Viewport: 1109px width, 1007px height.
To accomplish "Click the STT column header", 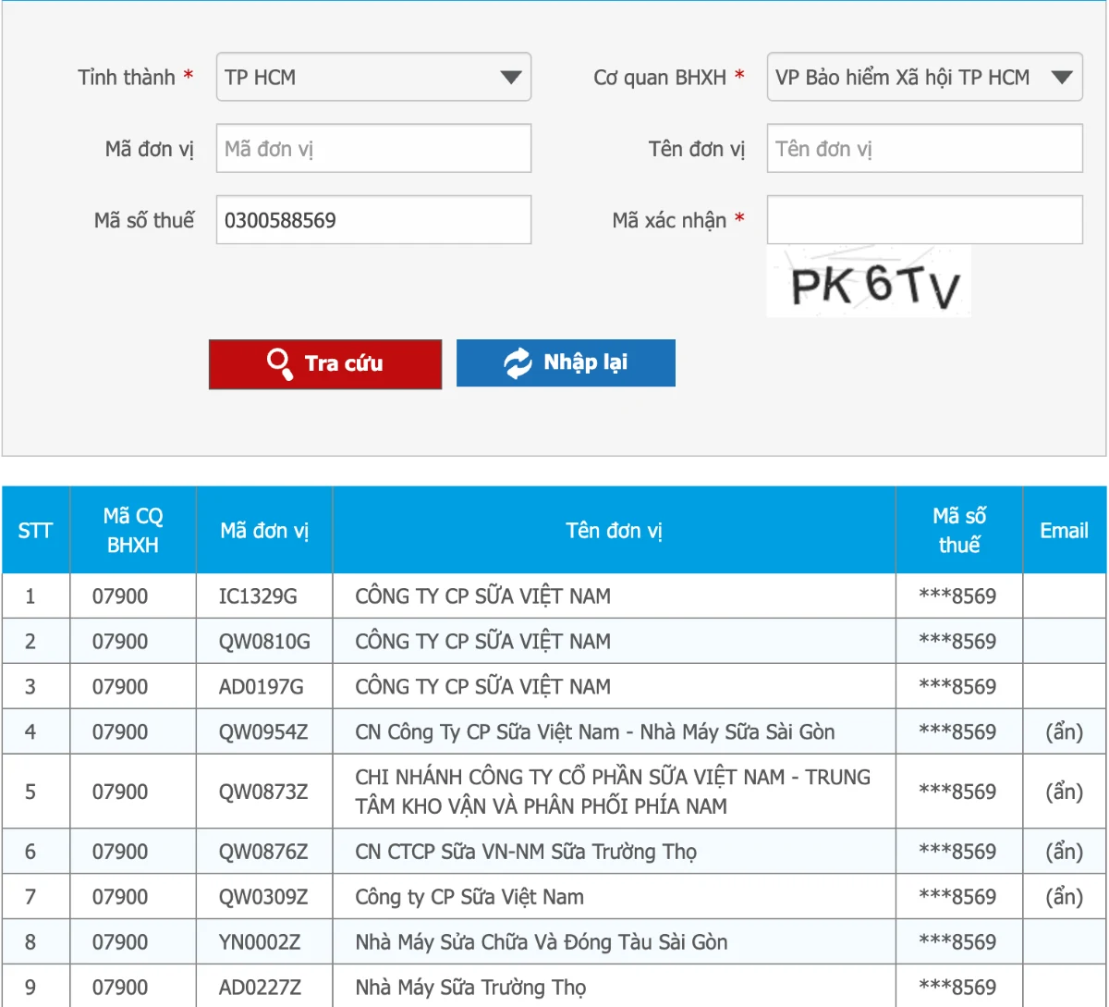I will (x=35, y=530).
